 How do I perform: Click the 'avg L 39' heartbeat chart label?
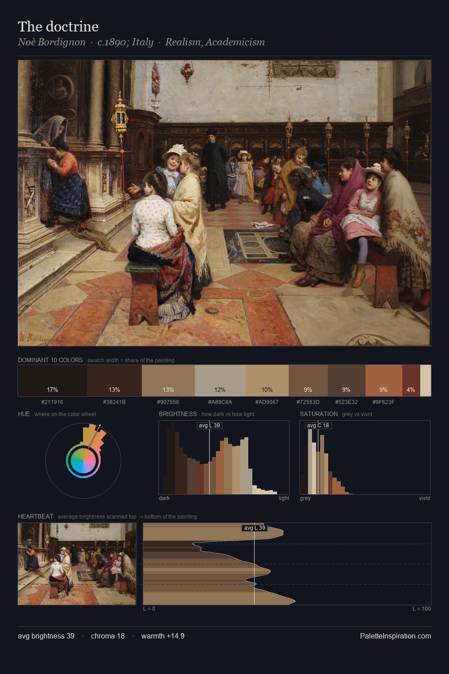255,528
